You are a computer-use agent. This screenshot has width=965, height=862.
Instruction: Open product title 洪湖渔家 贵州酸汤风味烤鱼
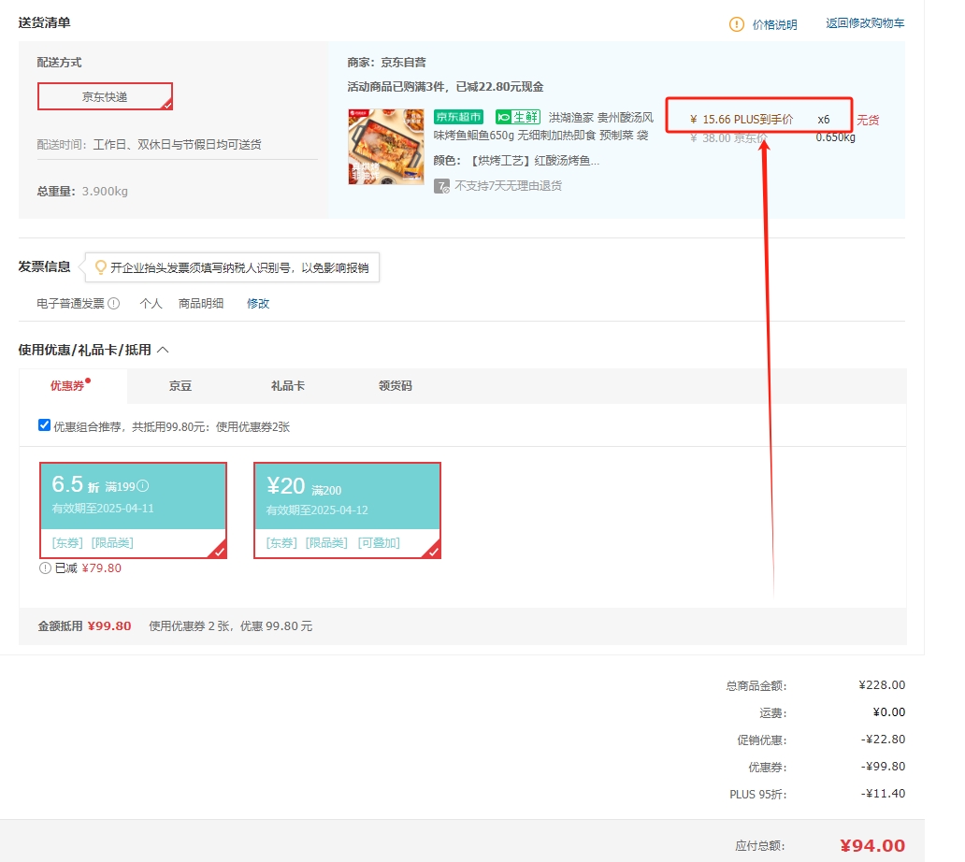[x=542, y=126]
